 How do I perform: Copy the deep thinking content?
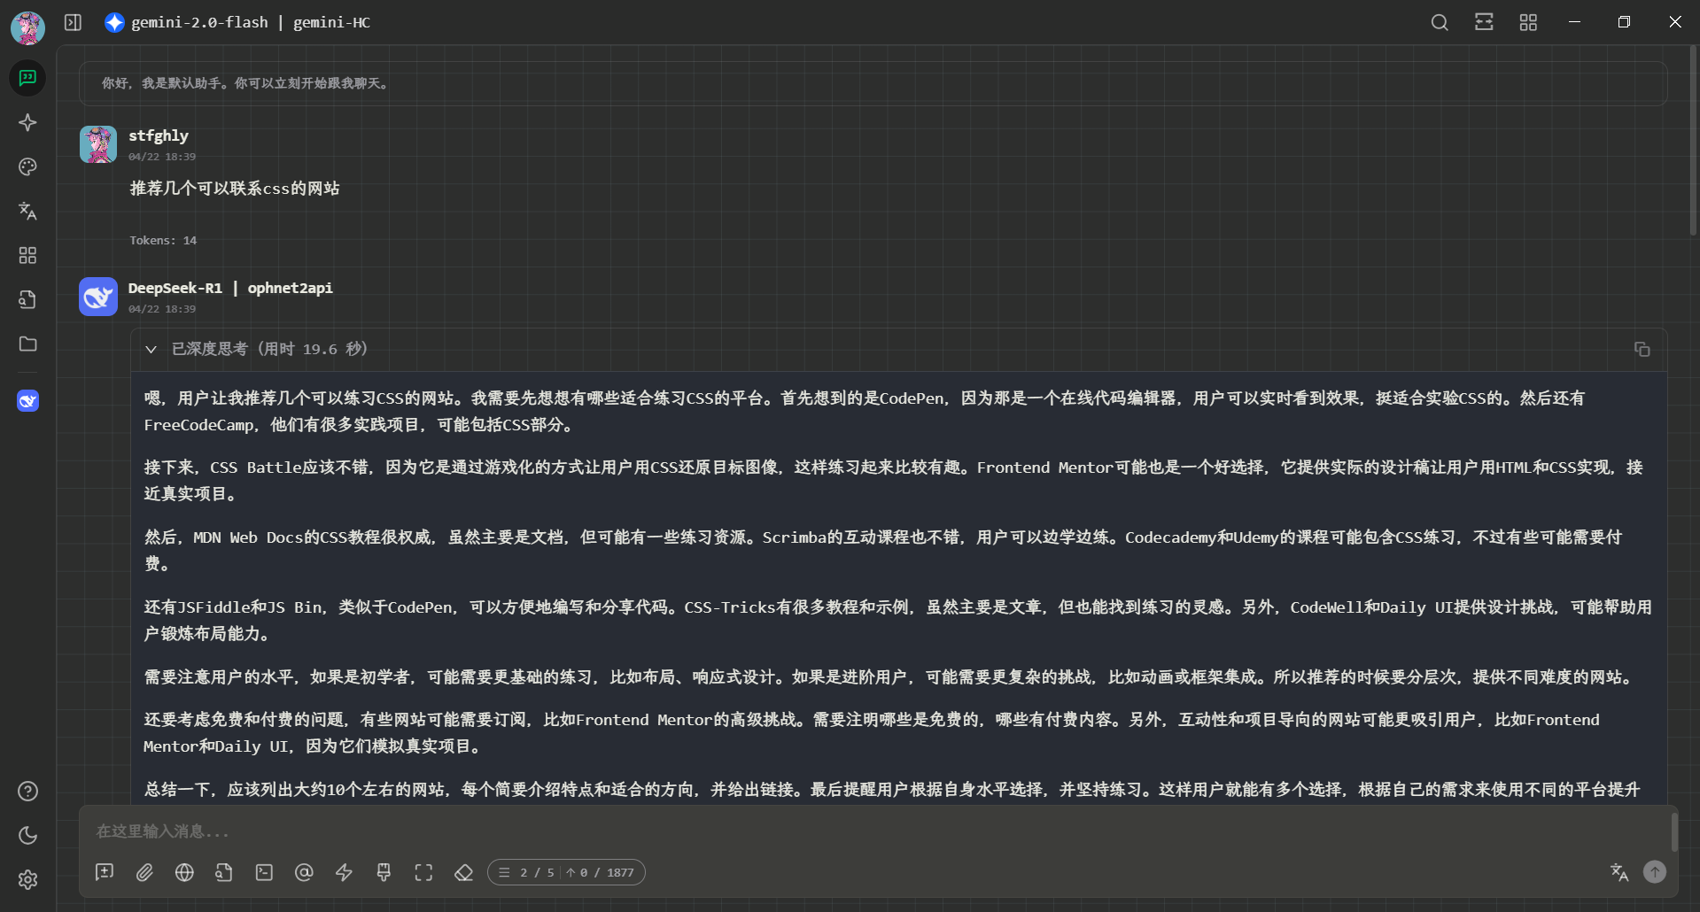(1642, 349)
